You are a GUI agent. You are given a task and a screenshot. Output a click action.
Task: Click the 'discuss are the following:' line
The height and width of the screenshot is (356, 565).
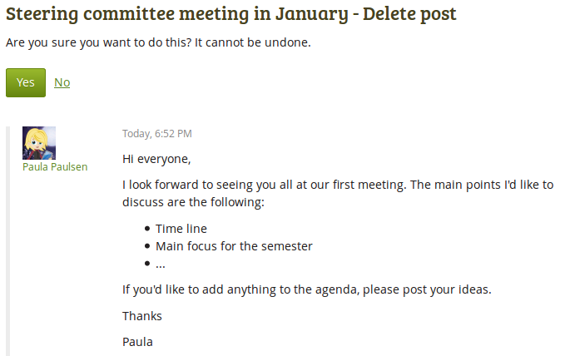click(x=193, y=202)
